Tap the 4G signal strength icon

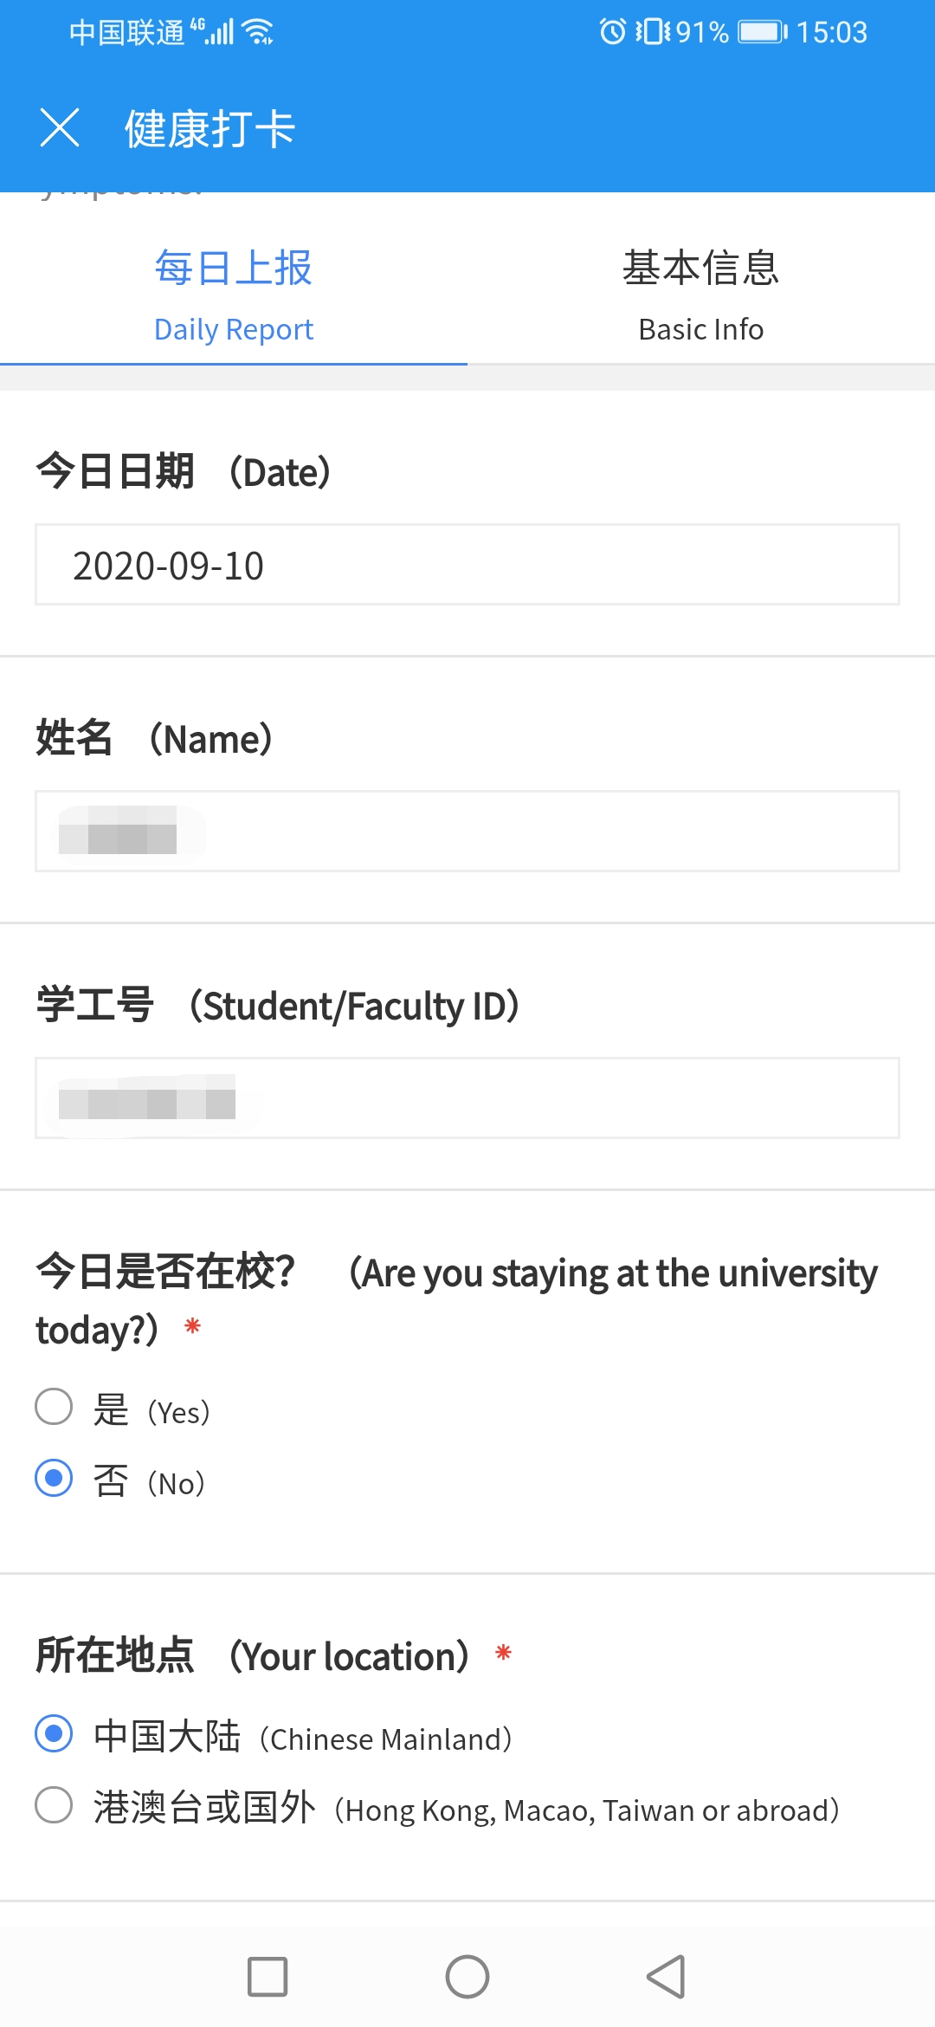(214, 32)
